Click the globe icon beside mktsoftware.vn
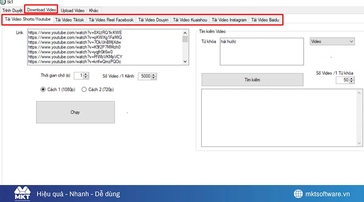The height and width of the screenshot is (202, 364). coord(298,194)
